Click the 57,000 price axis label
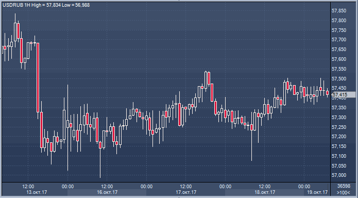 click(x=339, y=175)
